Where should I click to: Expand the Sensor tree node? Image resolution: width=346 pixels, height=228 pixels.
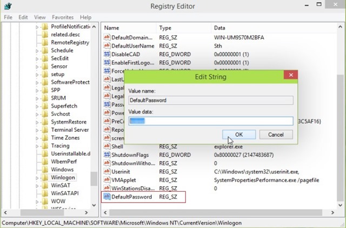pyautogui.click(x=37, y=67)
